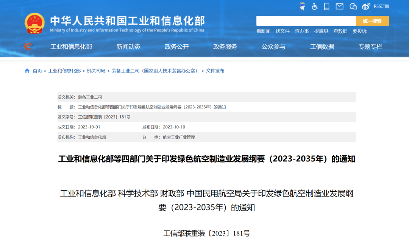Image resolution: width=409 pixels, height=246 pixels.
Task: Click the 提意见 quick link
Action: (x=321, y=31)
